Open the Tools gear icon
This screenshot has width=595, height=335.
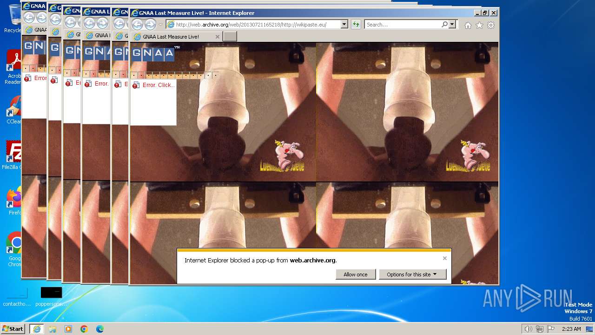(x=491, y=25)
